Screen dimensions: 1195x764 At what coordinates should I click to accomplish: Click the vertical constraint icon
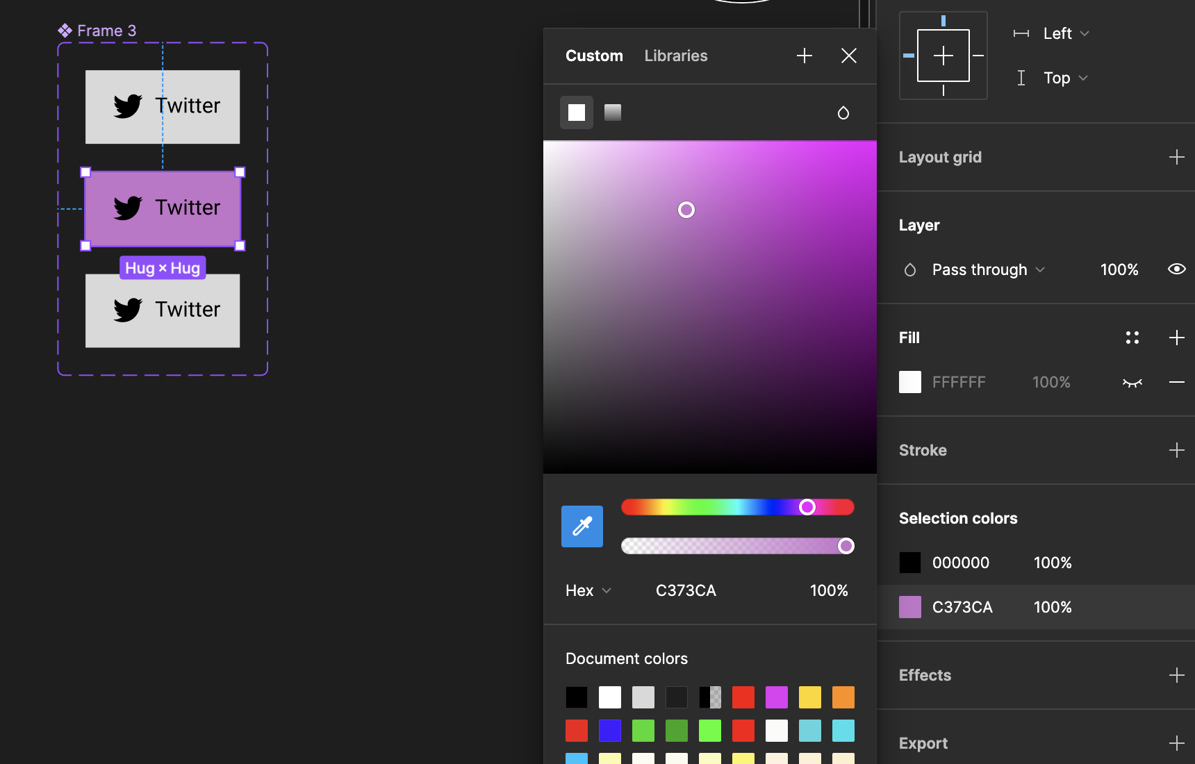(x=1021, y=78)
